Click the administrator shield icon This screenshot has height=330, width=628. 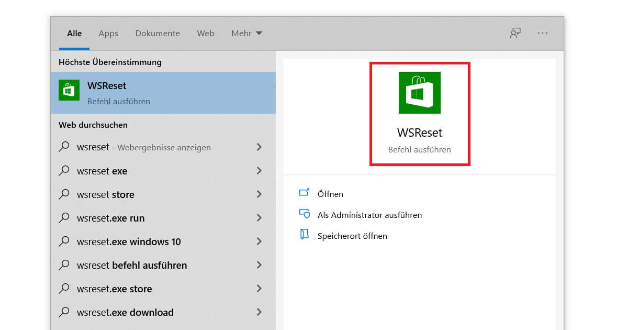coord(305,214)
